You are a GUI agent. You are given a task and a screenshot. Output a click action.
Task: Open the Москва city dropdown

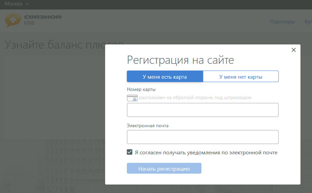tap(17, 4)
